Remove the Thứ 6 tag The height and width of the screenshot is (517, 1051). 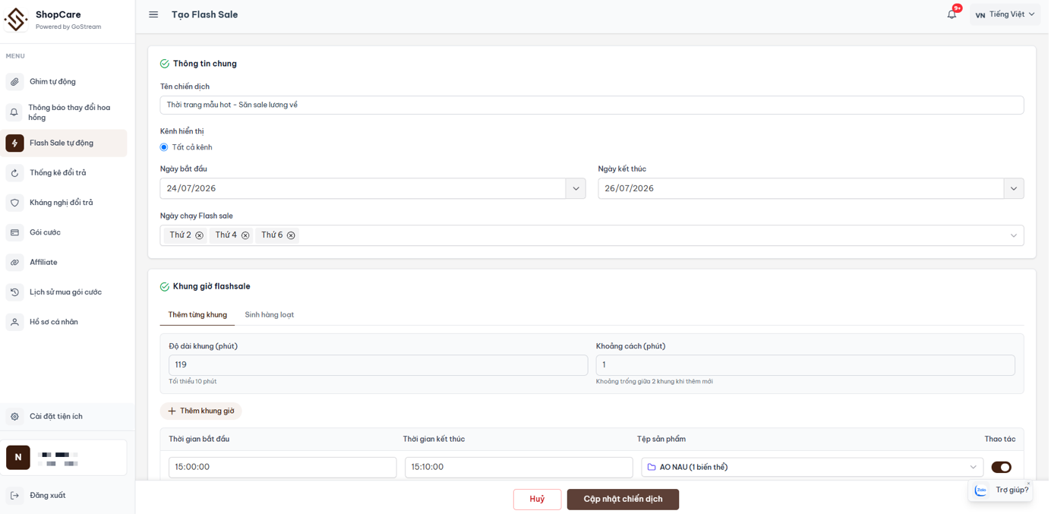(291, 236)
